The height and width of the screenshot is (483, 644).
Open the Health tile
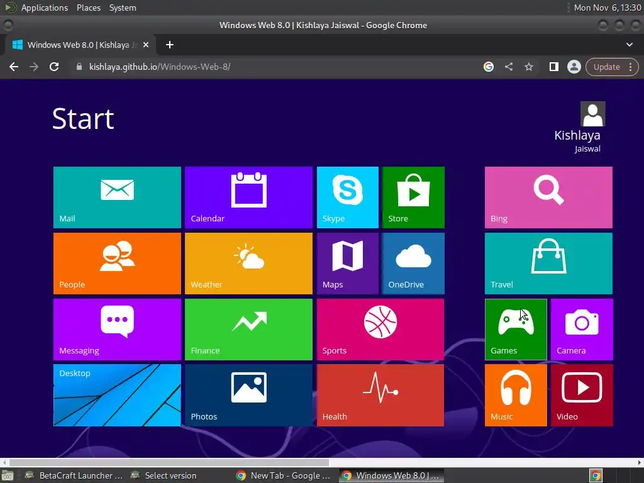pyautogui.click(x=380, y=395)
